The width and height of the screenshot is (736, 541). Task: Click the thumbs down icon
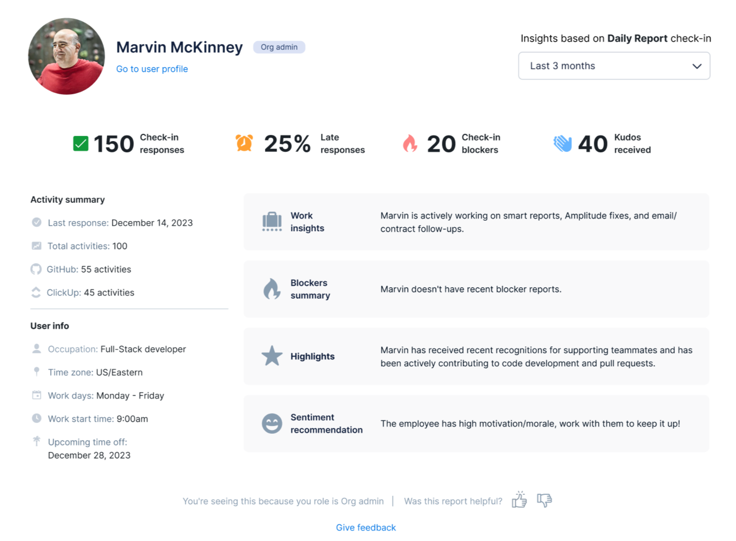(x=544, y=500)
